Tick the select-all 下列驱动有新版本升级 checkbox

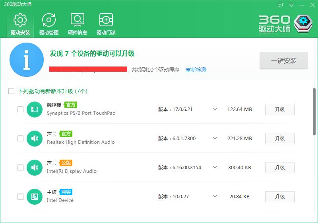coord(12,91)
